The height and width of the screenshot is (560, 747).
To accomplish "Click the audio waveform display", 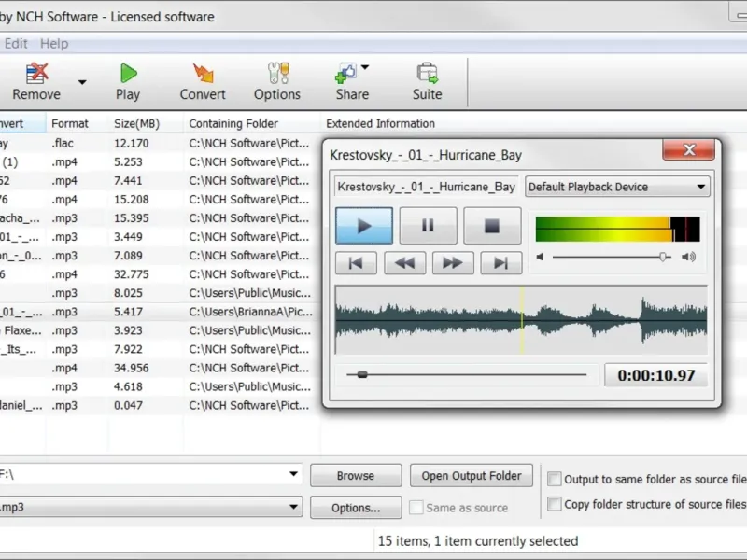I will coord(521,319).
